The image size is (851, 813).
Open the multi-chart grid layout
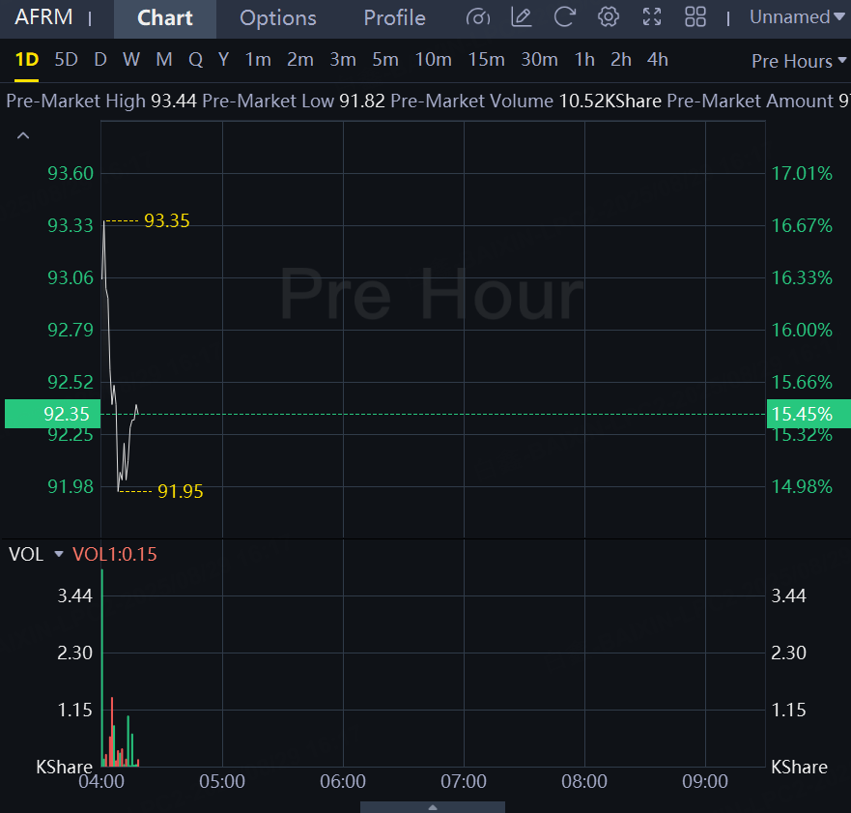coord(695,17)
